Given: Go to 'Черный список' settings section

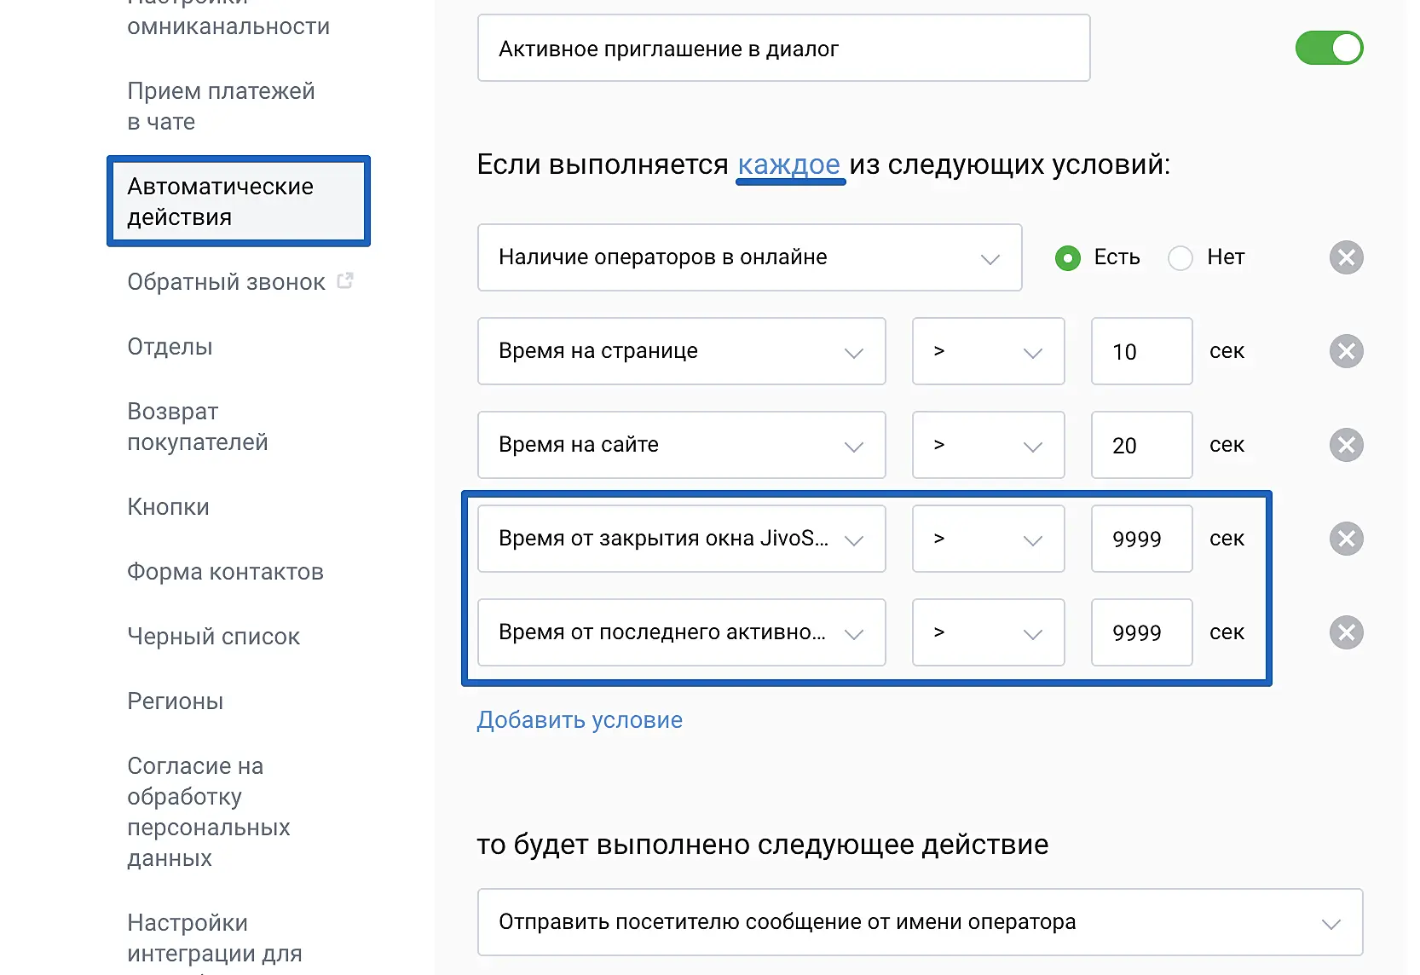Looking at the screenshot, I should pyautogui.click(x=213, y=637).
